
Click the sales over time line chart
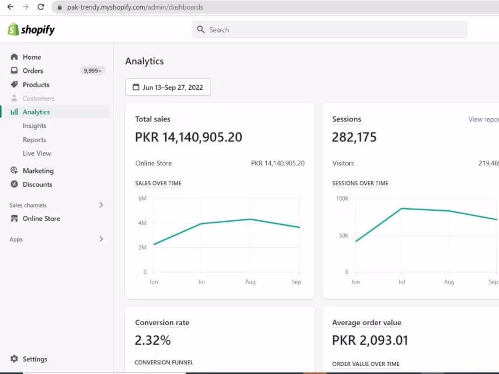(x=220, y=240)
